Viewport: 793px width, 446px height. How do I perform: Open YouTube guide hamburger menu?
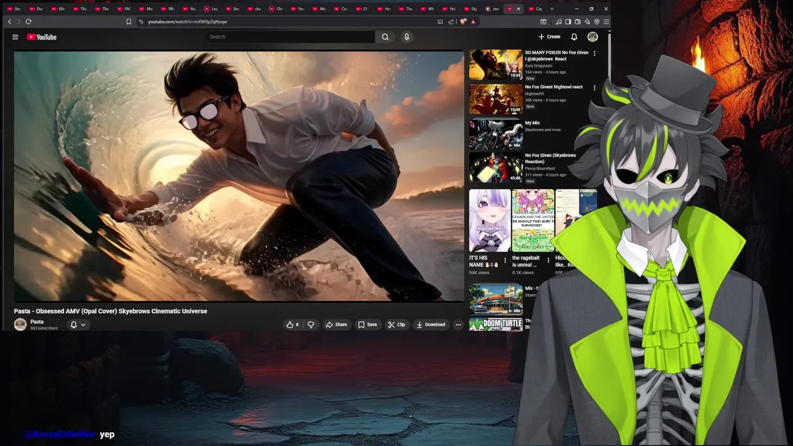pos(15,37)
